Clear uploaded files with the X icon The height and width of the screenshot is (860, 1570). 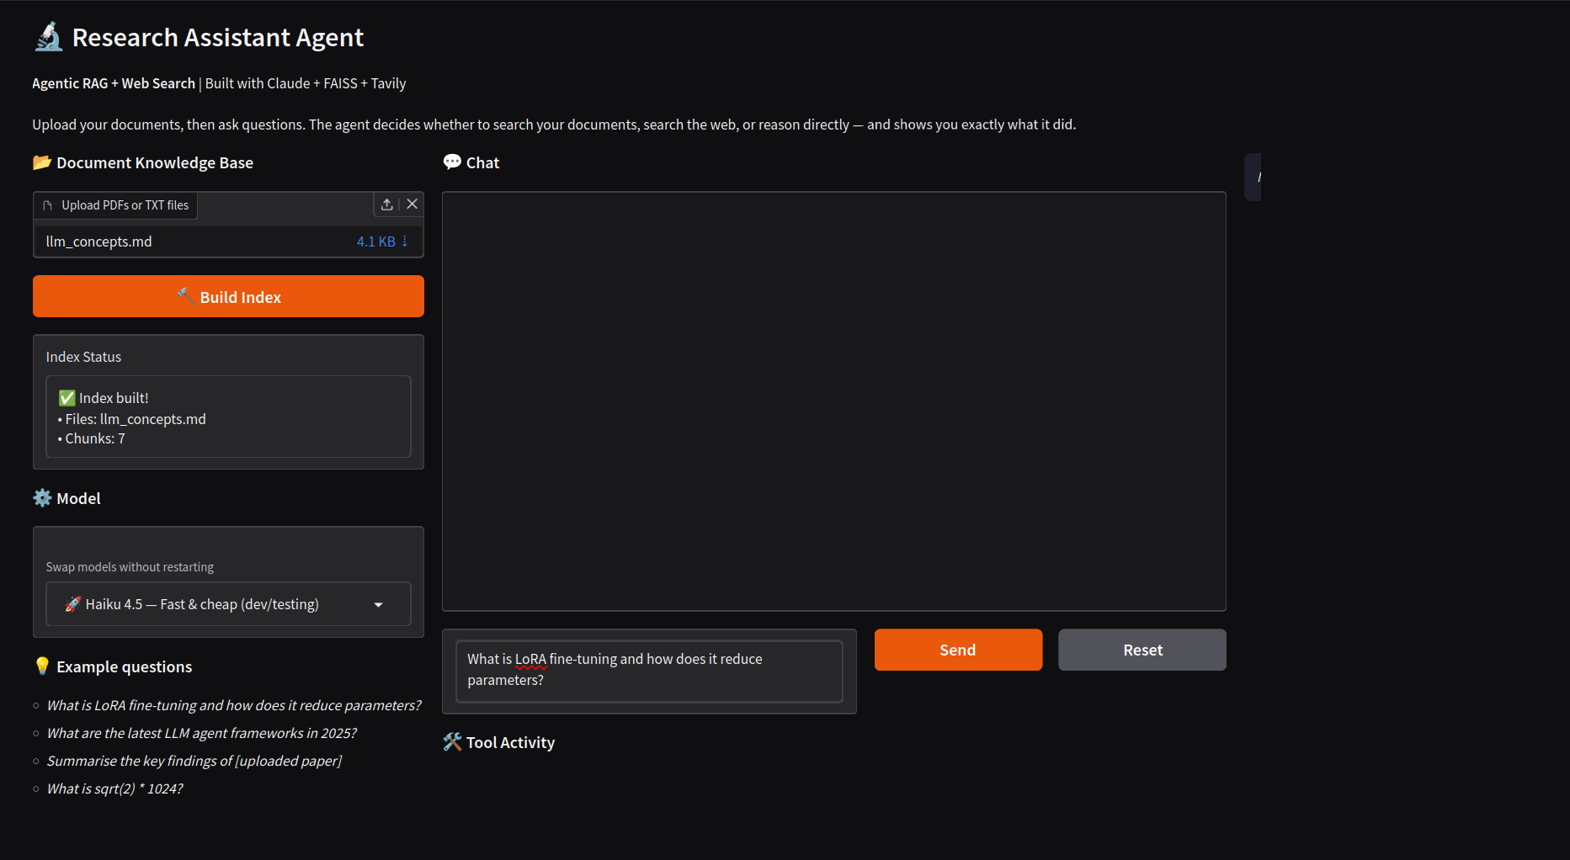(x=412, y=204)
